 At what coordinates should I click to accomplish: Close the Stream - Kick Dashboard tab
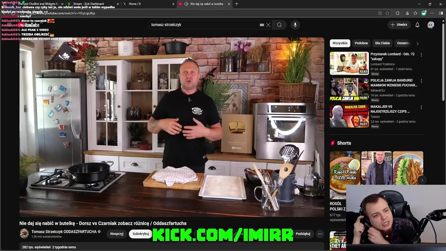118,4
